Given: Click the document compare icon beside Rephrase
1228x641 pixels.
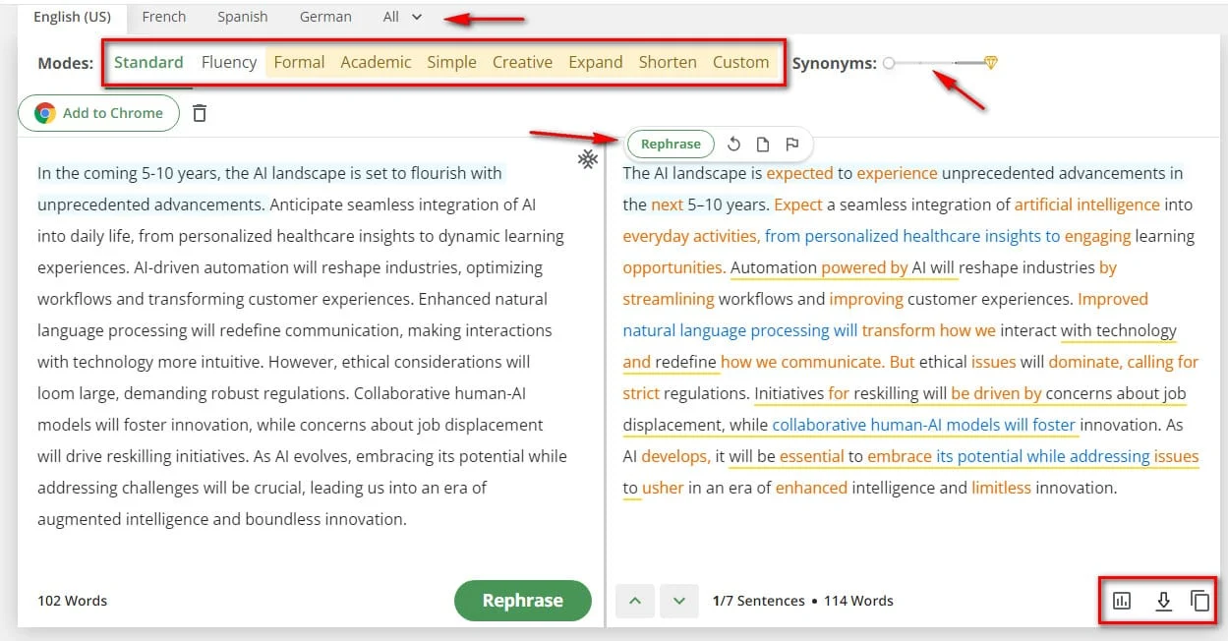Looking at the screenshot, I should coord(763,145).
